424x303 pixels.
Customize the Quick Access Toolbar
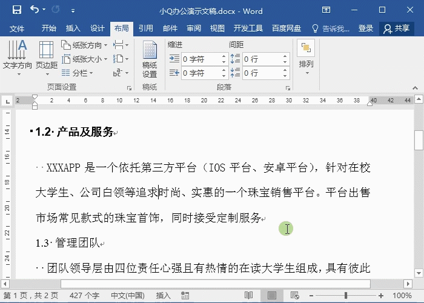click(x=73, y=11)
